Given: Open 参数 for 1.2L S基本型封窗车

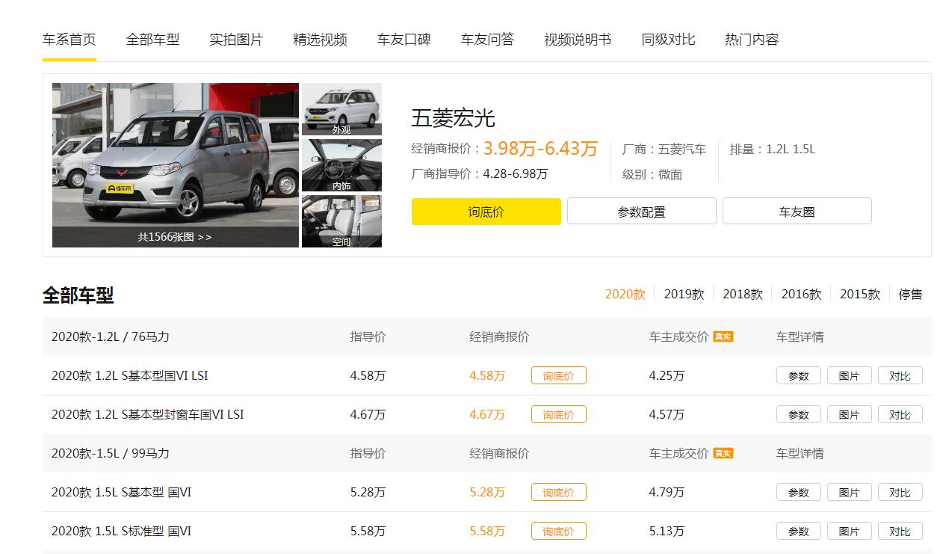Looking at the screenshot, I should tap(798, 415).
